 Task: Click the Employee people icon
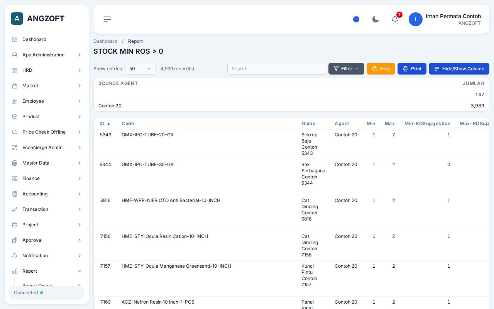tap(15, 101)
